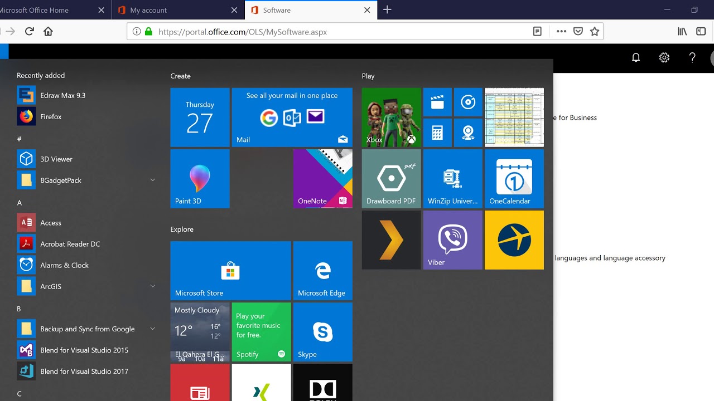This screenshot has height=401, width=714.
Task: Click the Play tile group title
Action: 368,76
